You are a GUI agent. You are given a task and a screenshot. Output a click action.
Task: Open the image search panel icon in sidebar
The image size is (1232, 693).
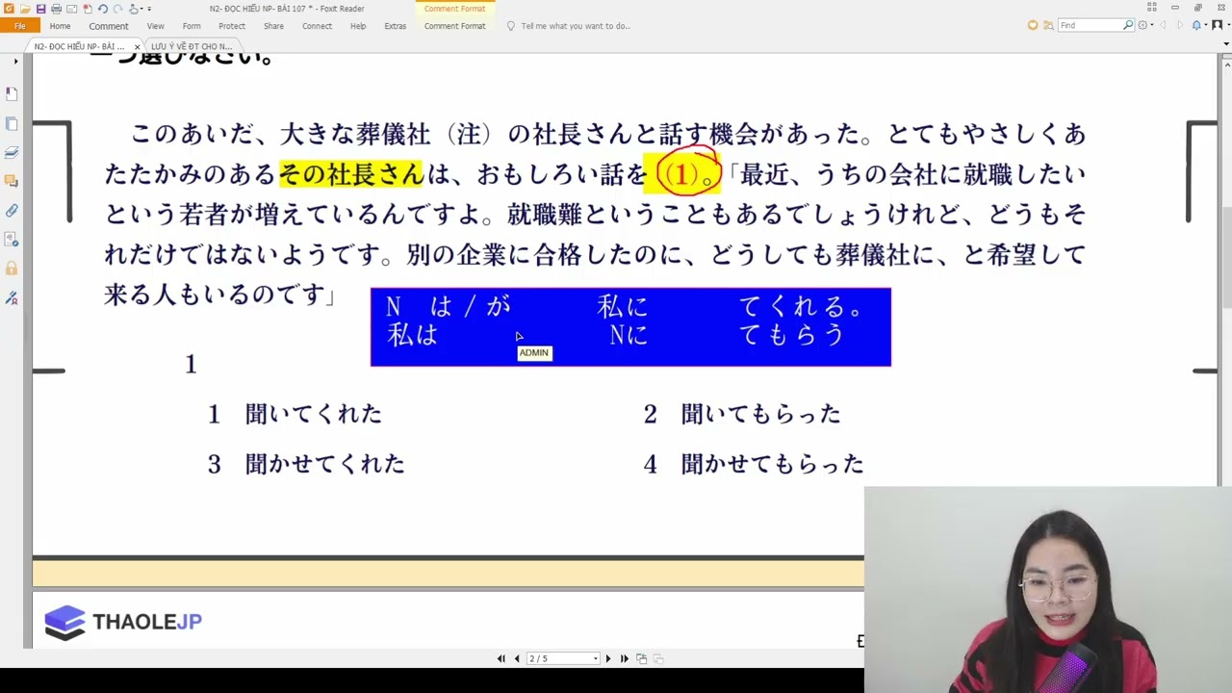(12, 239)
